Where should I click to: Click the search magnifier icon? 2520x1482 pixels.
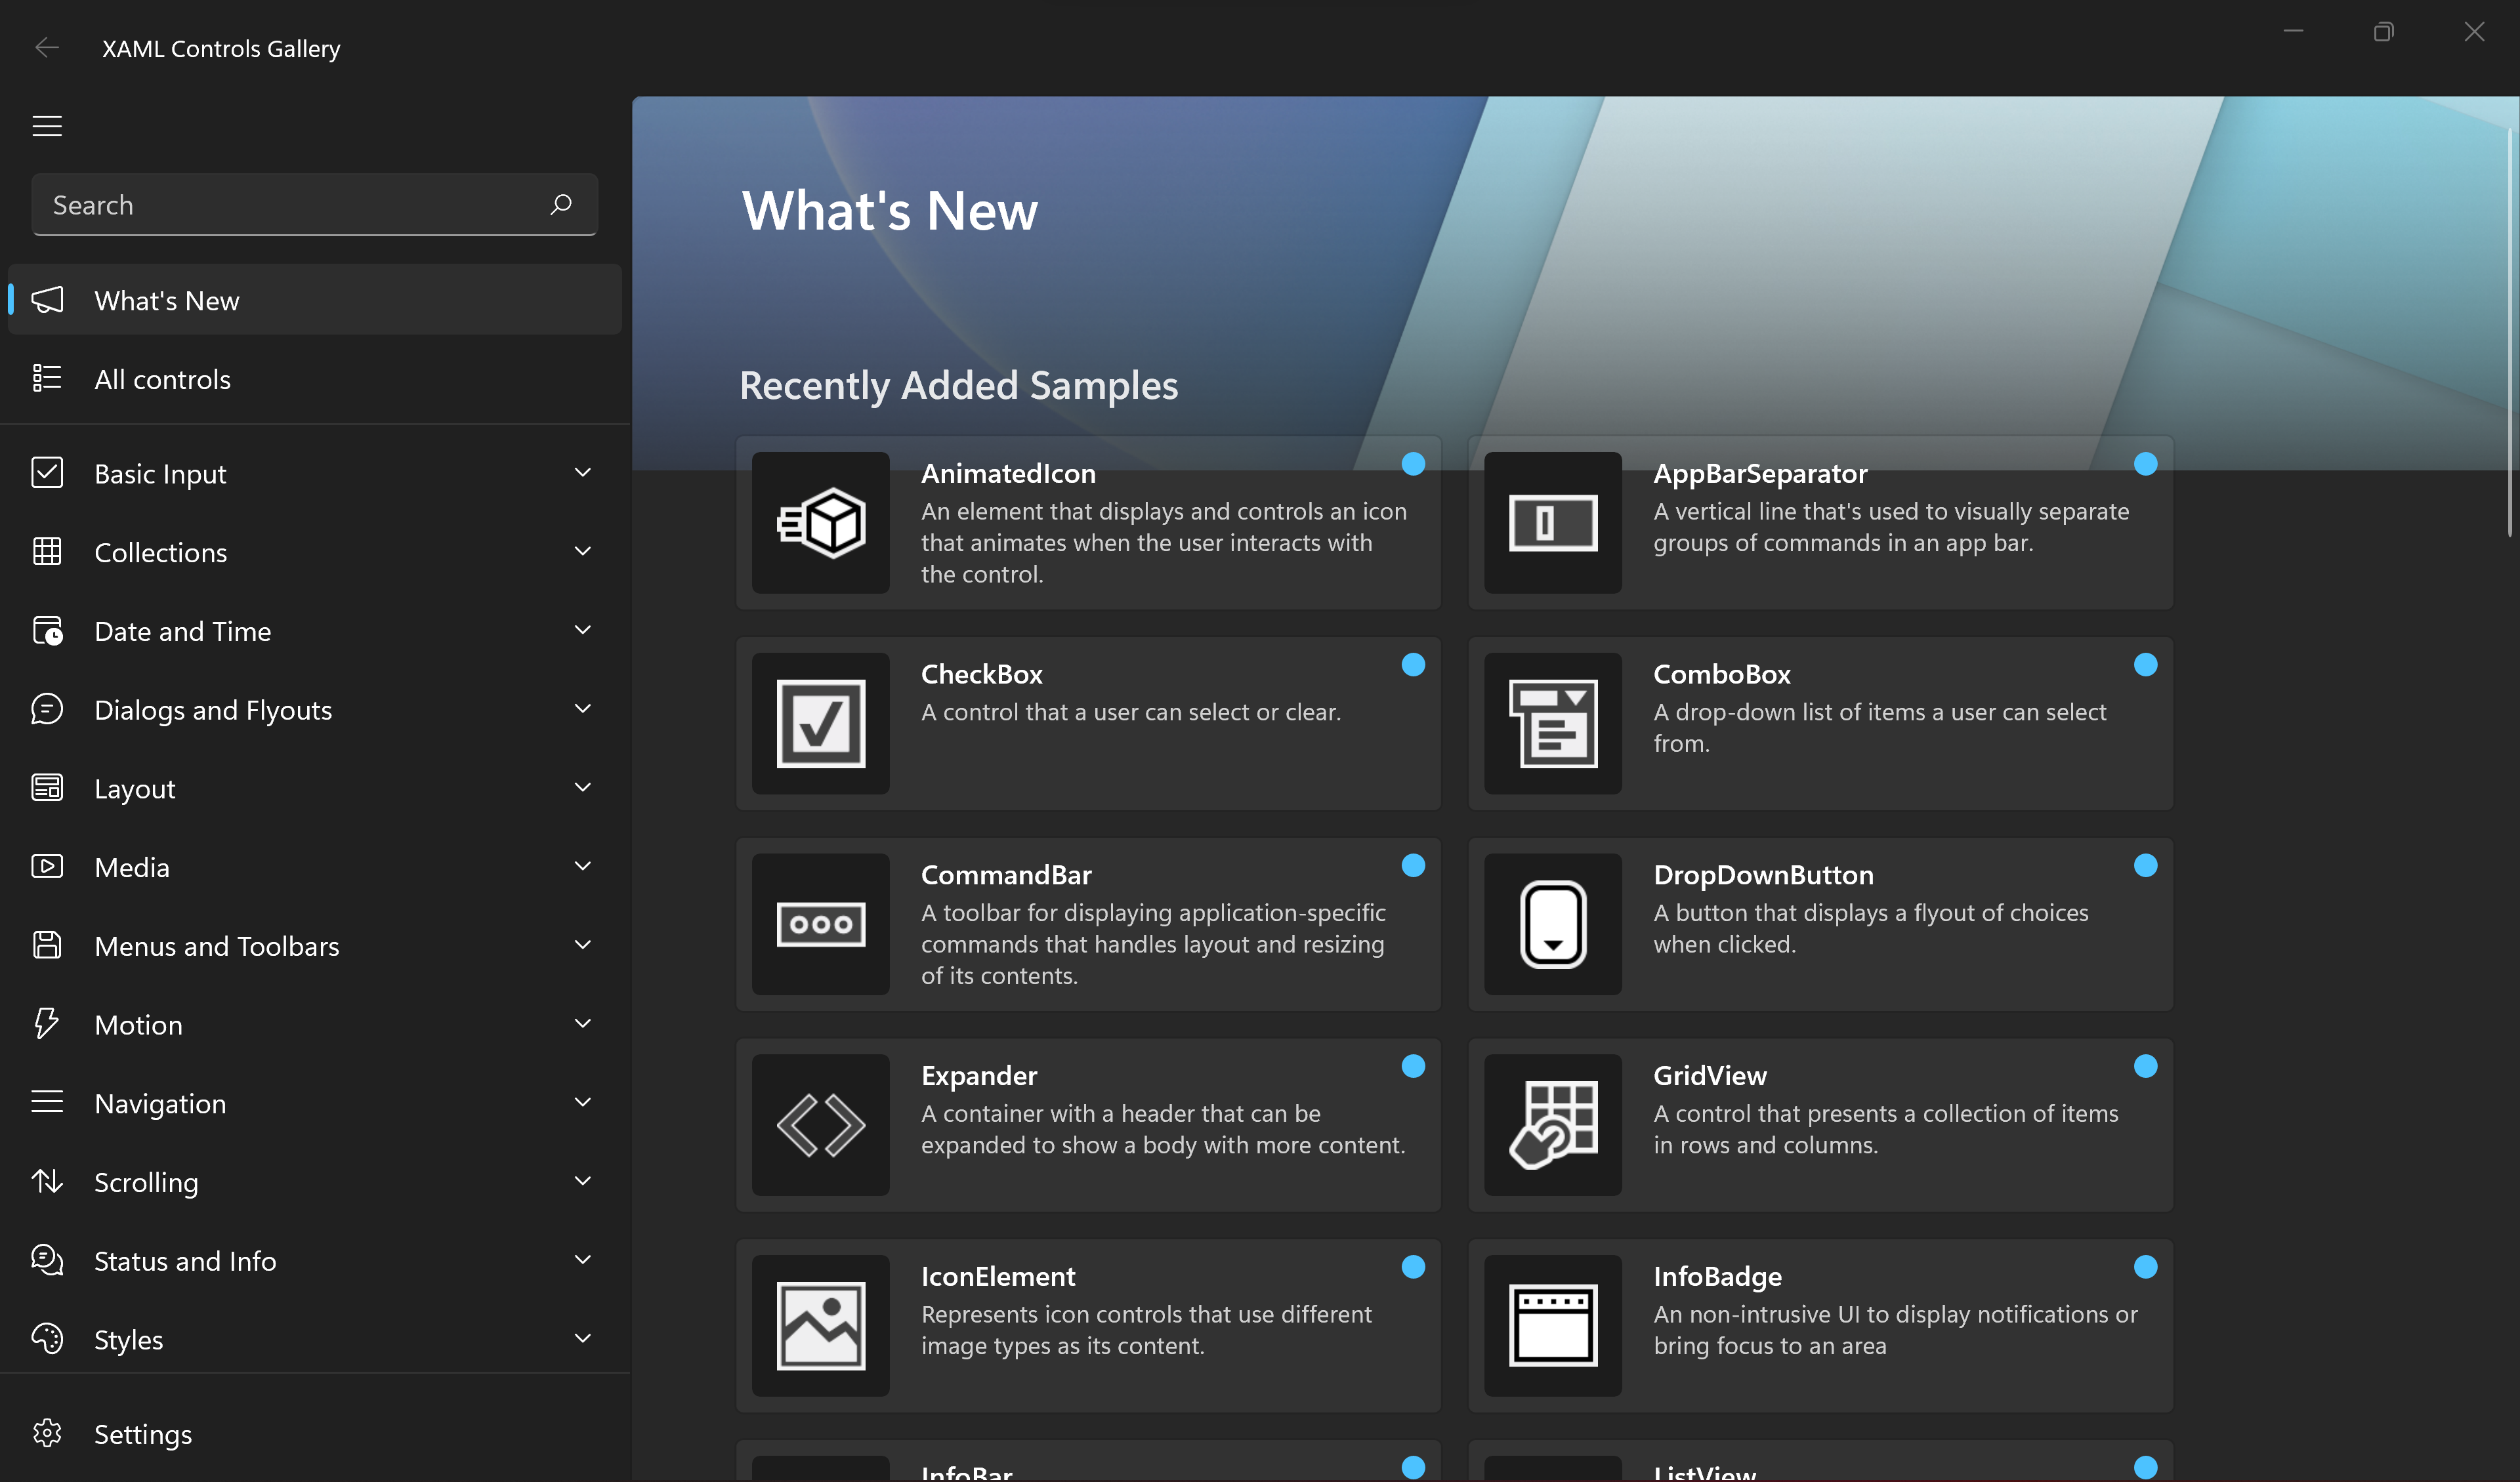[x=561, y=205]
